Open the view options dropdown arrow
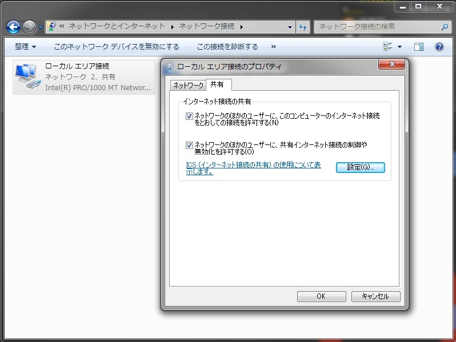This screenshot has width=456, height=342. click(400, 46)
